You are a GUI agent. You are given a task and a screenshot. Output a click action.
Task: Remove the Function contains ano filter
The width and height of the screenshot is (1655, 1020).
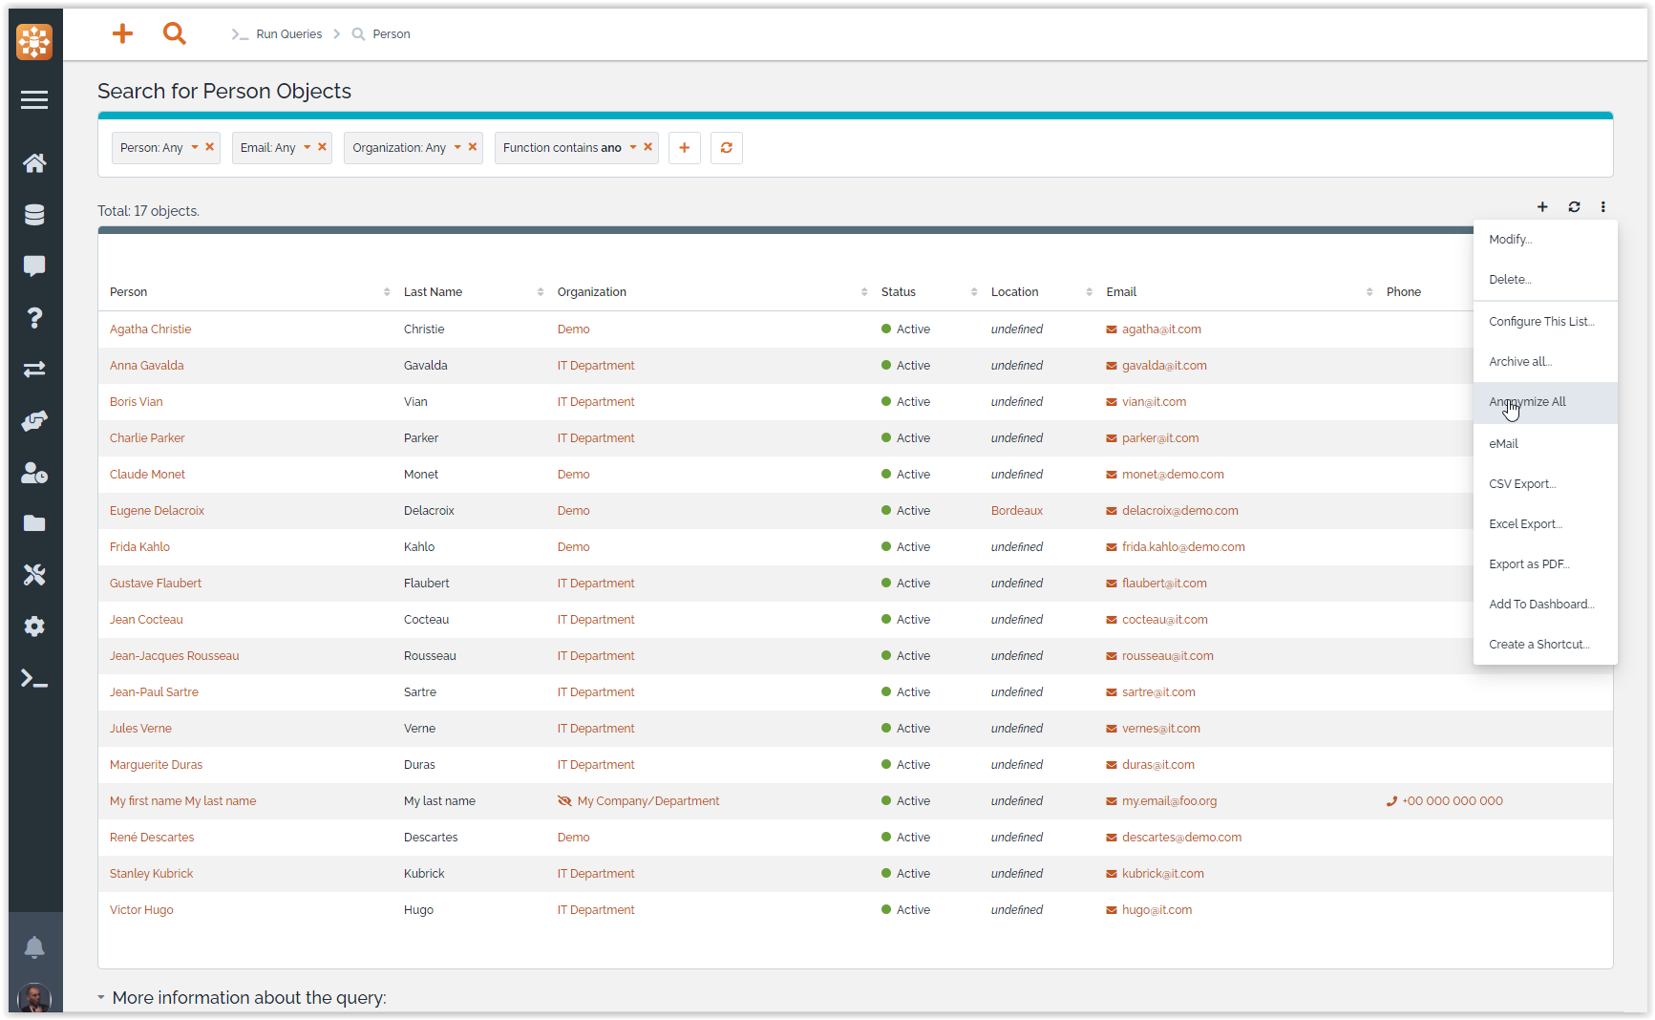648,147
